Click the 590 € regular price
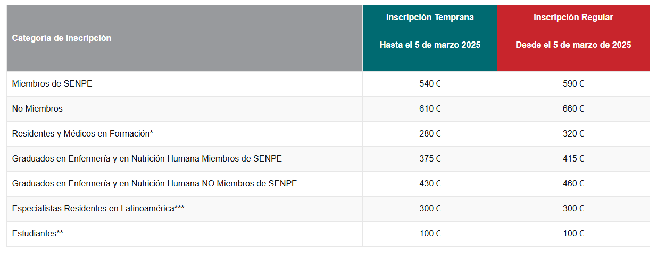Image resolution: width=657 pixels, height=255 pixels. pyautogui.click(x=573, y=84)
